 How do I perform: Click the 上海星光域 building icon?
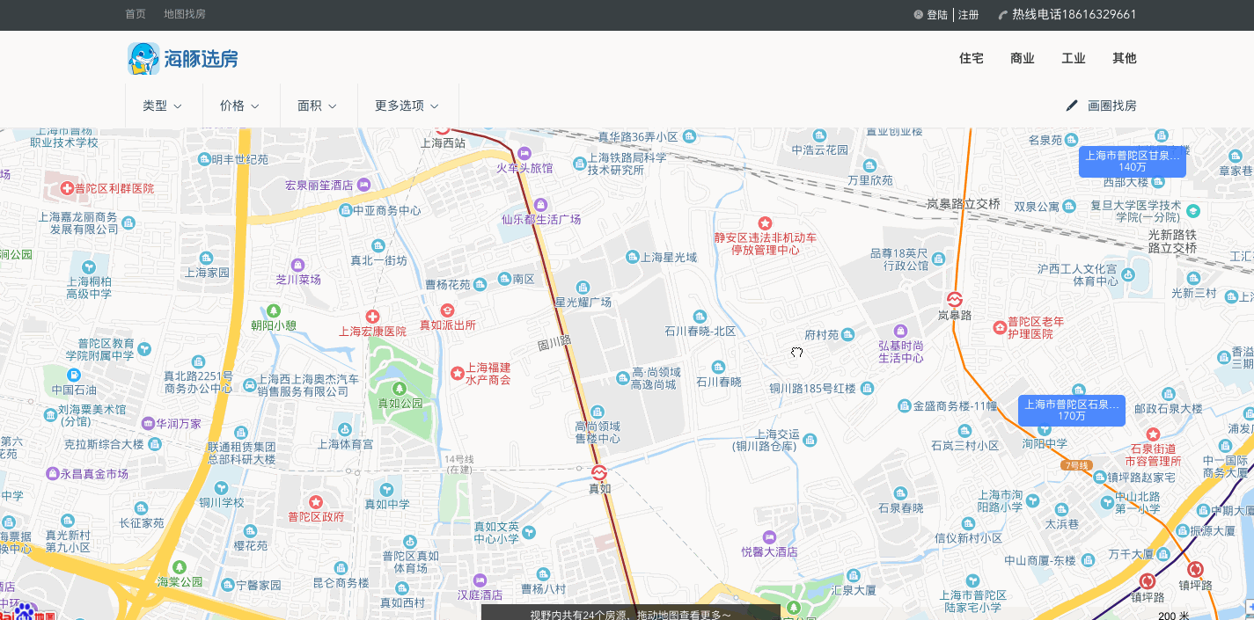[632, 257]
